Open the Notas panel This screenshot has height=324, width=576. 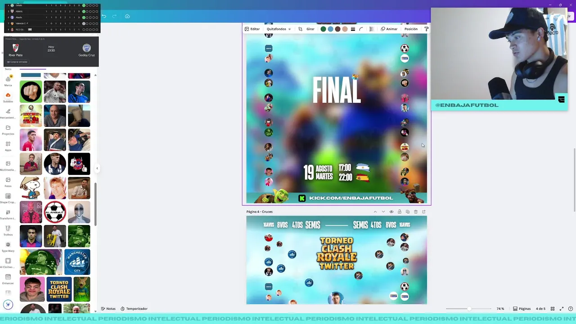[108, 309]
